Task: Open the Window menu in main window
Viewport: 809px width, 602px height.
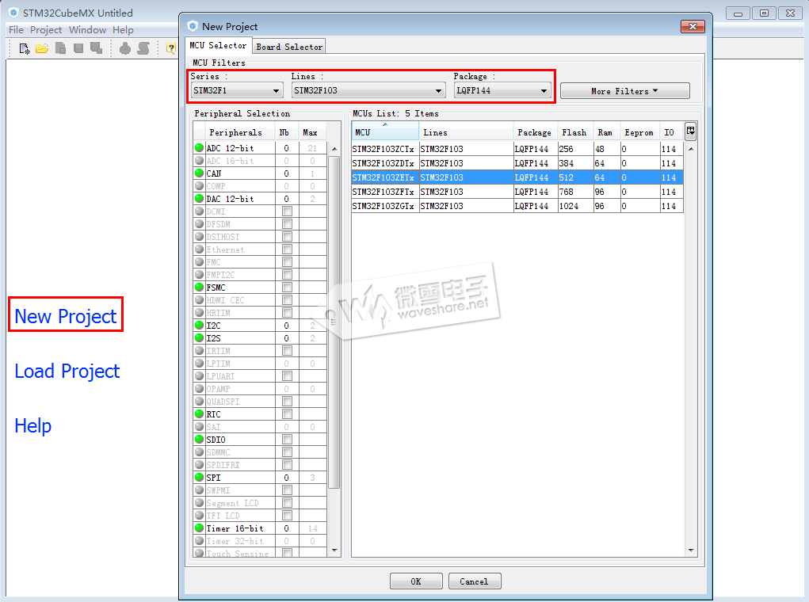Action: pos(88,30)
